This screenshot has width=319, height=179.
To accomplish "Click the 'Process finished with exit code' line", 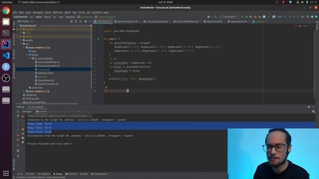I will (x=49, y=144).
